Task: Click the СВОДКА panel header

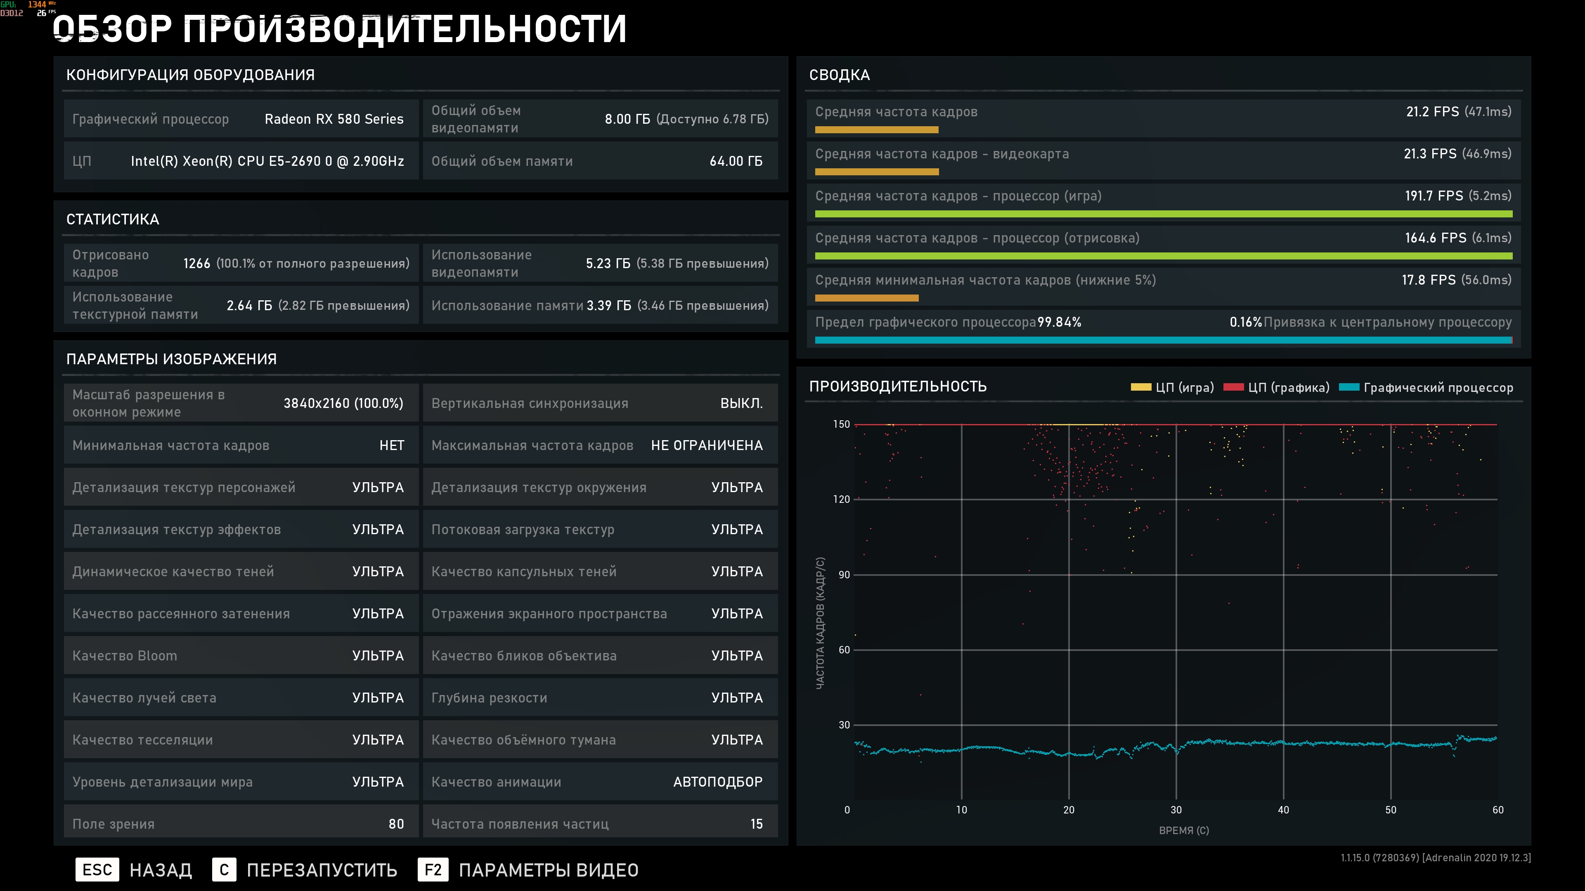Action: [x=839, y=75]
